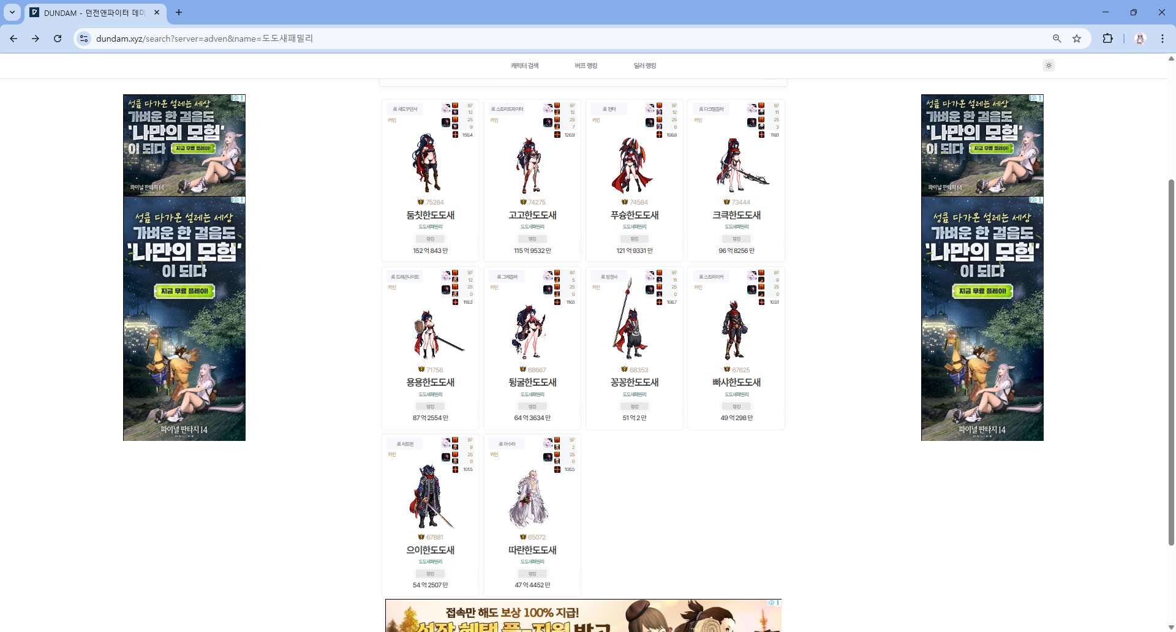Open the 딜러 랭킹 page
Viewport: 1176px width, 632px height.
644,66
